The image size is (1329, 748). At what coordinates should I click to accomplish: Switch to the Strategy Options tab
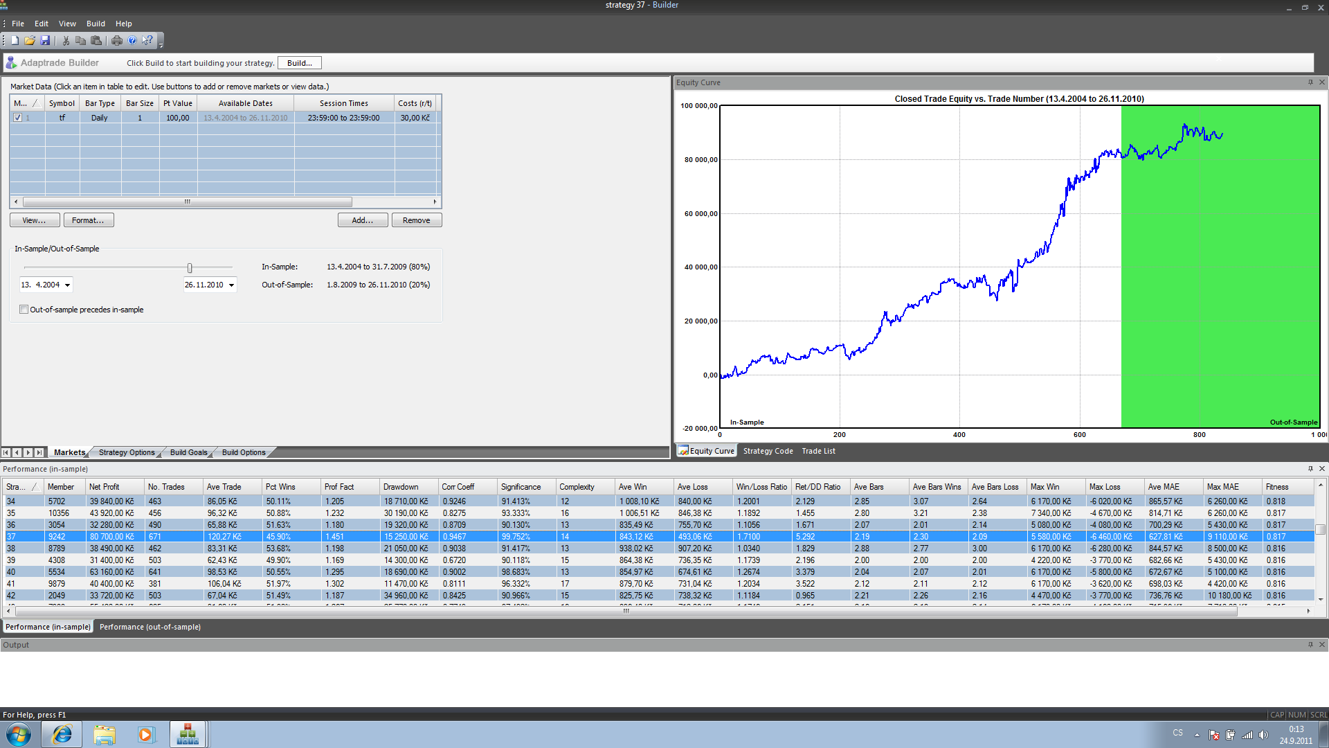[127, 452]
